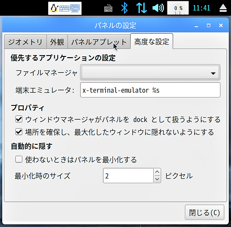Image resolution: width=231 pixels, height=227 pixels.
Task: Click the eject icon in the panel
Action: pos(223,8)
